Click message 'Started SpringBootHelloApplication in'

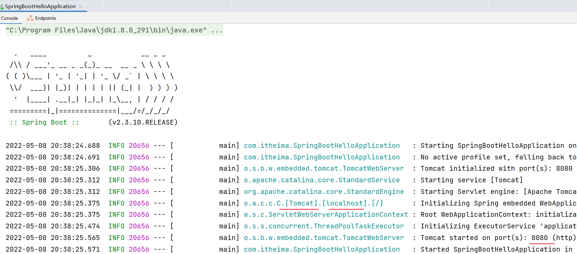497,249
